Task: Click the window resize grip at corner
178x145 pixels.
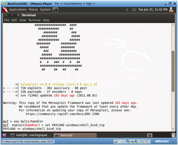Action: click(x=175, y=142)
